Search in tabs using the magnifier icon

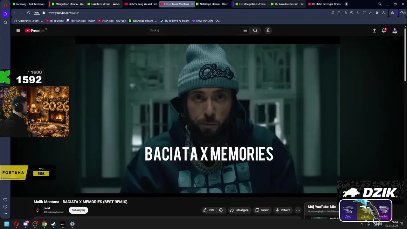(x=380, y=4)
